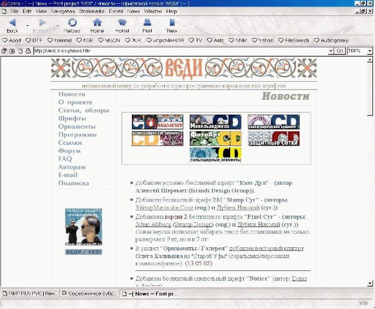
Task: Click the ФотоАрт CD banner
Action: (215, 138)
